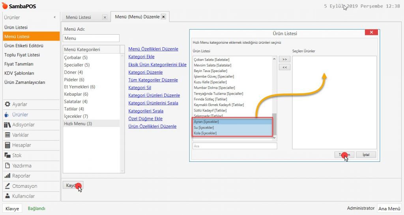Close the Menü (Menu) Düzenle tab
404x215 pixels.
click(x=163, y=17)
